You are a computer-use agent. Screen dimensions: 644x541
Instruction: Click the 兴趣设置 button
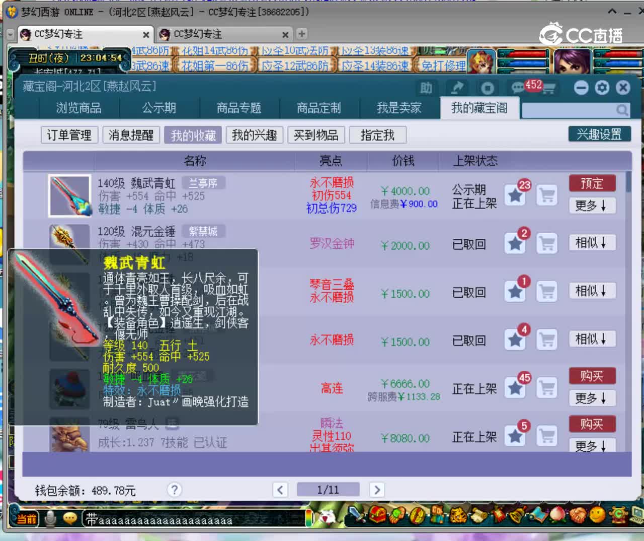(599, 134)
